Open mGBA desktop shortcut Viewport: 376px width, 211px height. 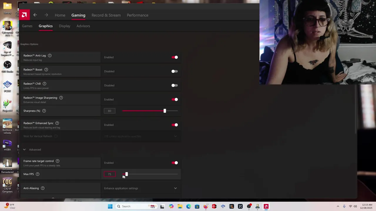[x=7, y=145]
